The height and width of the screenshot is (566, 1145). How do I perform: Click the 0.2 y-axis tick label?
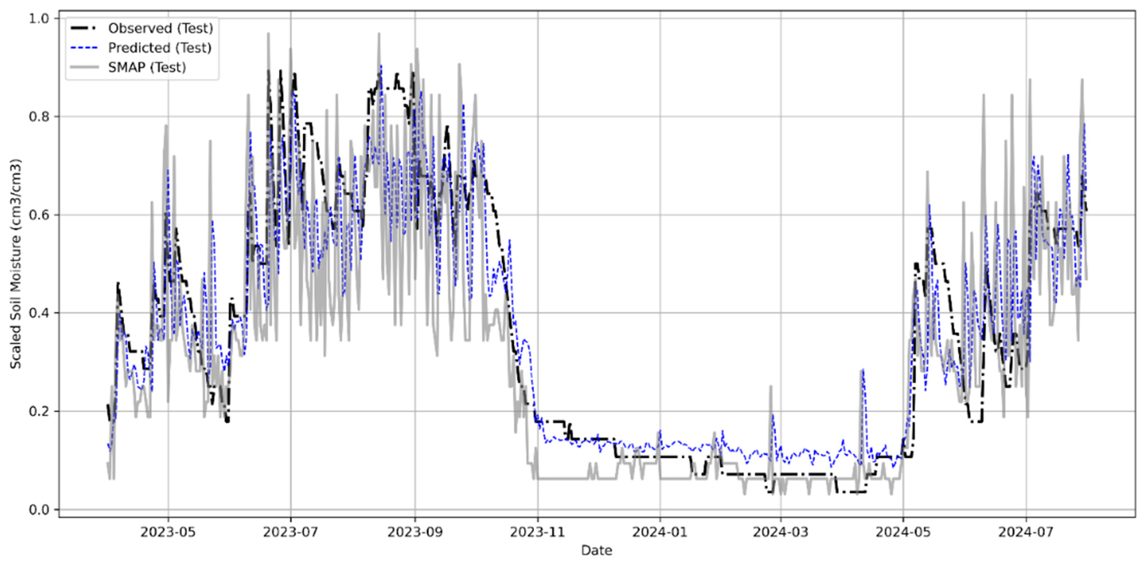(39, 412)
